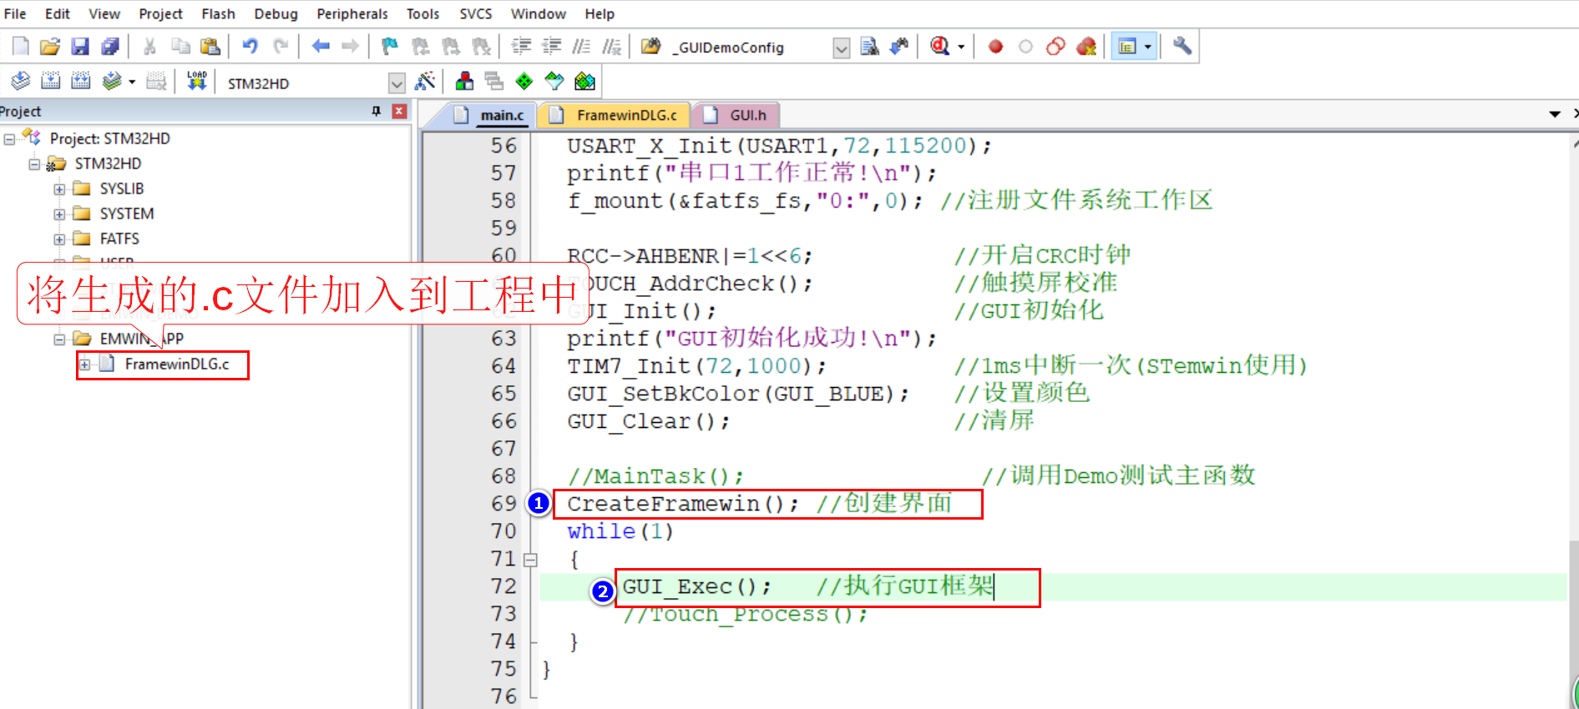Image resolution: width=1579 pixels, height=709 pixels.
Task: Open the Peripherals menu
Action: click(352, 13)
